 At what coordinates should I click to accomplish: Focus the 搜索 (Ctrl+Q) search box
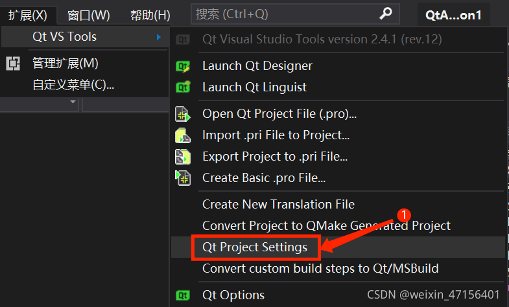point(295,14)
